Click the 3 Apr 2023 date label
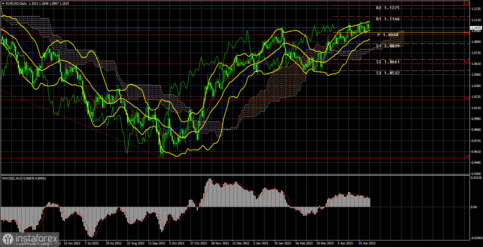 346,243
